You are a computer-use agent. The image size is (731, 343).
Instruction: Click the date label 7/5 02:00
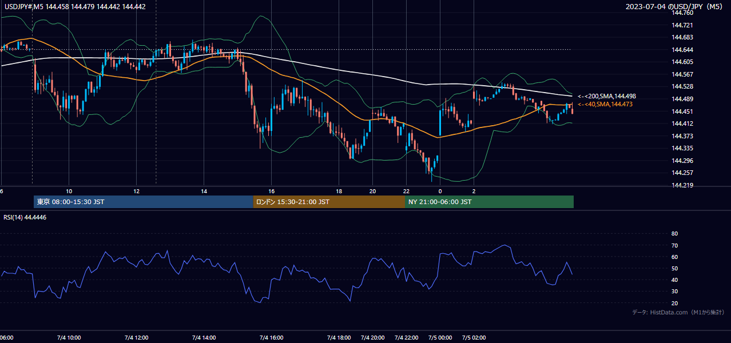(x=474, y=338)
